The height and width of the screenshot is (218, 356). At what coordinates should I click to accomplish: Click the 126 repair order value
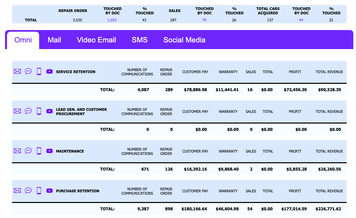click(x=169, y=169)
